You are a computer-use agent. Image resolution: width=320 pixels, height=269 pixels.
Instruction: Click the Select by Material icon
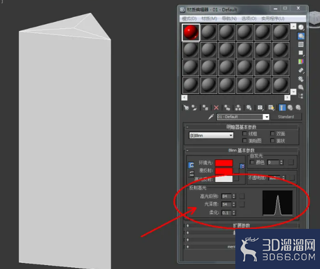point(301,88)
